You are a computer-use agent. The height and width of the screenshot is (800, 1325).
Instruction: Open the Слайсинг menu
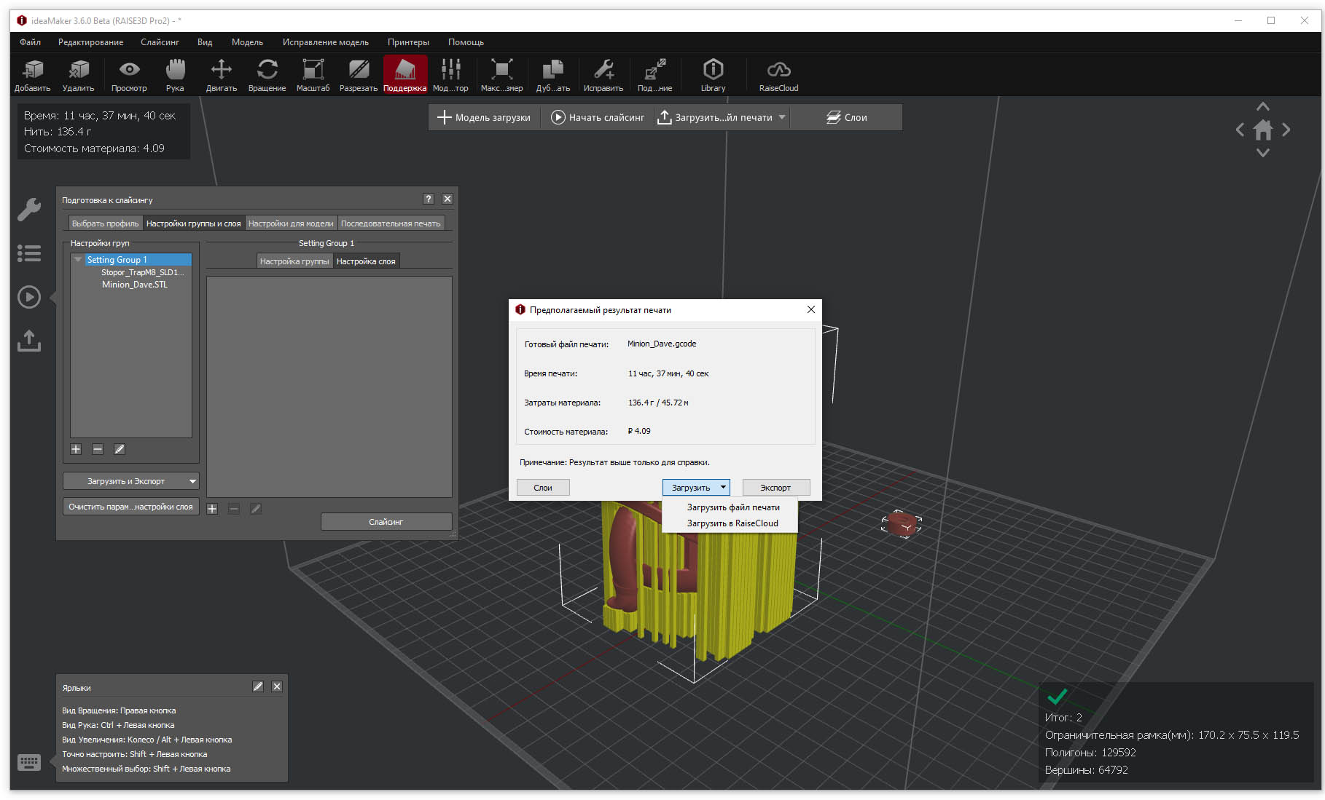coord(160,42)
